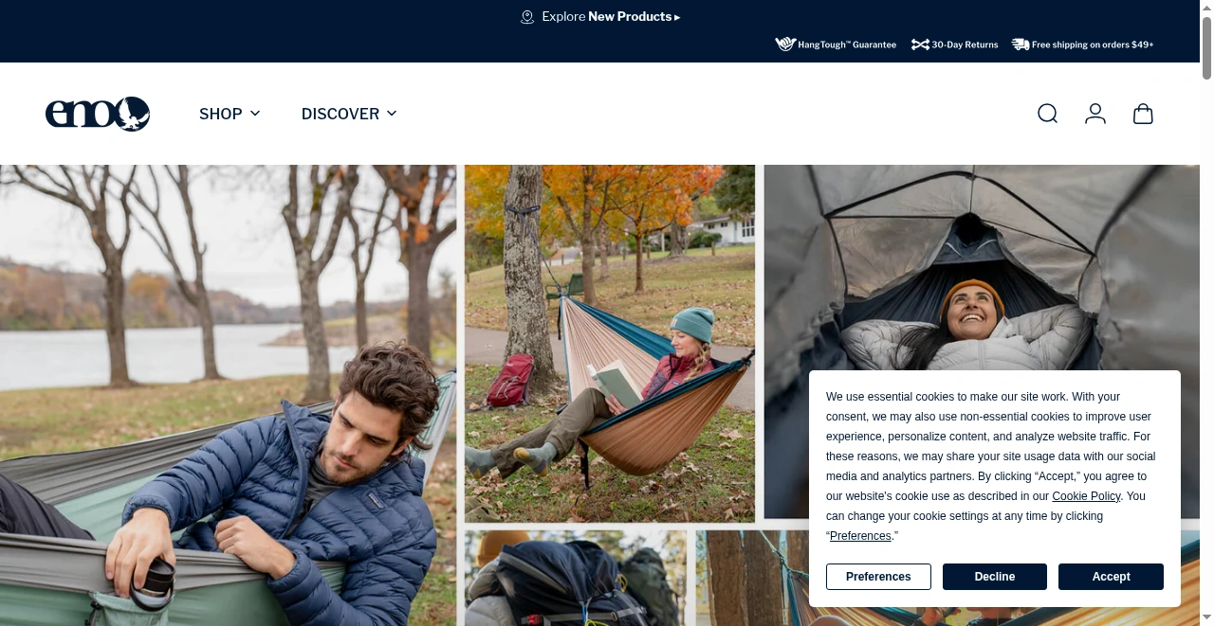Open the search magnifier icon
The height and width of the screenshot is (626, 1214).
pyautogui.click(x=1047, y=114)
